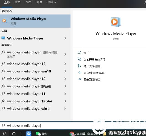Switch to the 应用 search tab
Screen dimensions: 146x136
(18, 2)
